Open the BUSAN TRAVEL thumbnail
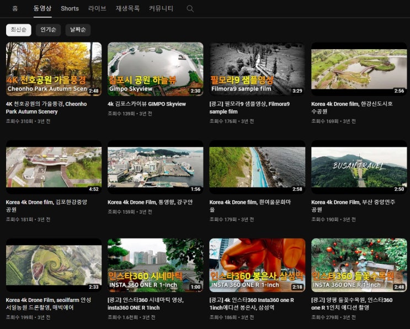Screen dimensions: 410x329 (x=359, y=167)
